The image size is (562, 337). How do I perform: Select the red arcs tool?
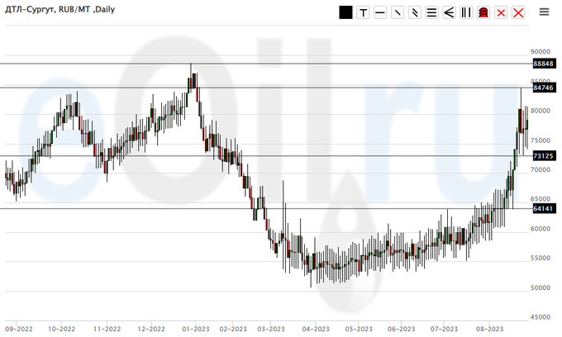(x=483, y=12)
